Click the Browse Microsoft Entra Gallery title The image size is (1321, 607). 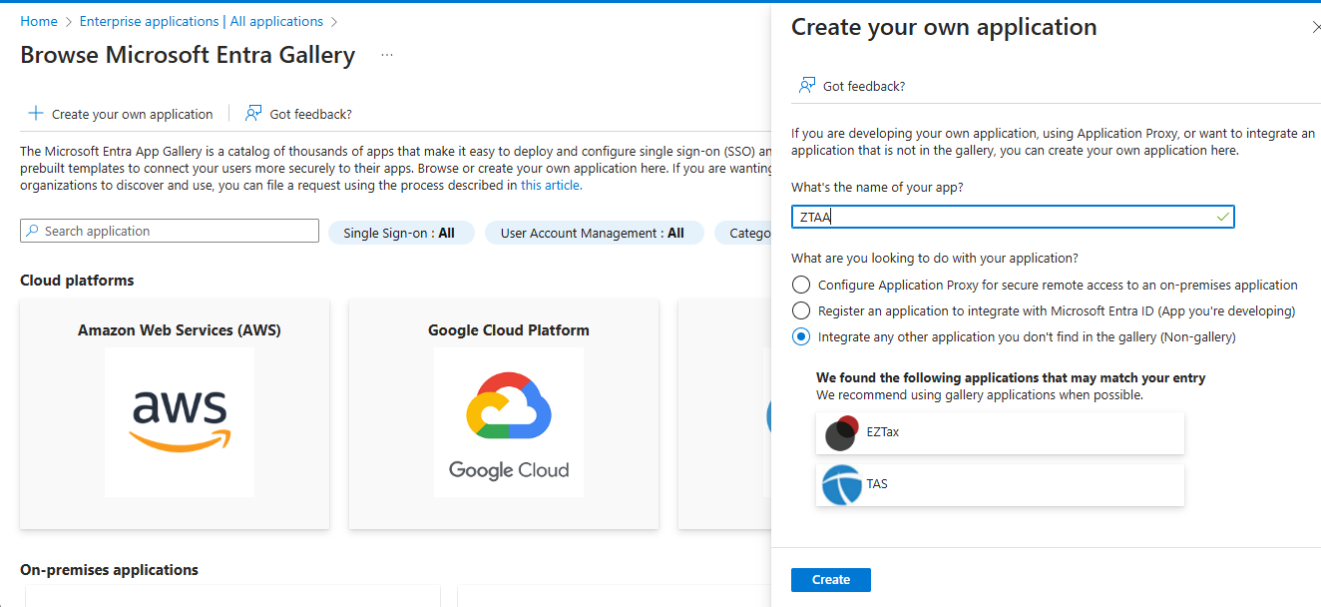point(188,55)
